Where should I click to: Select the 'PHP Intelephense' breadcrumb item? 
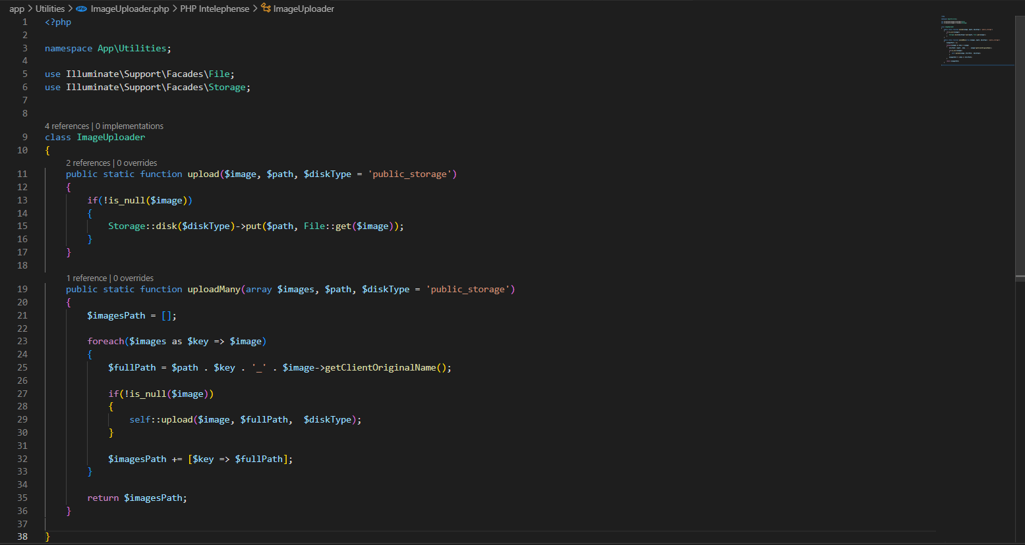tap(215, 9)
